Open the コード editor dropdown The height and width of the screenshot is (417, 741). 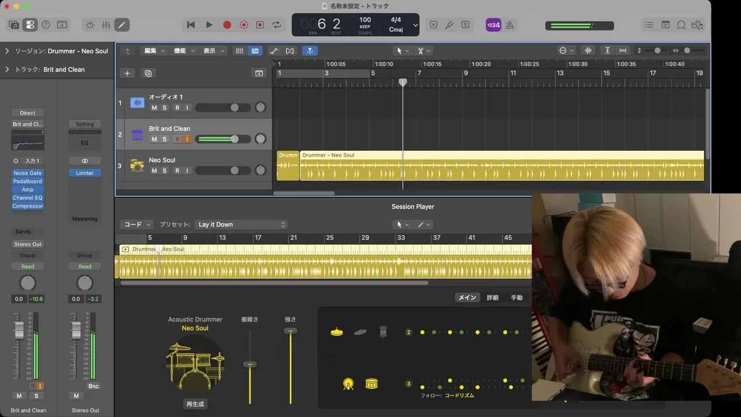pyautogui.click(x=137, y=225)
